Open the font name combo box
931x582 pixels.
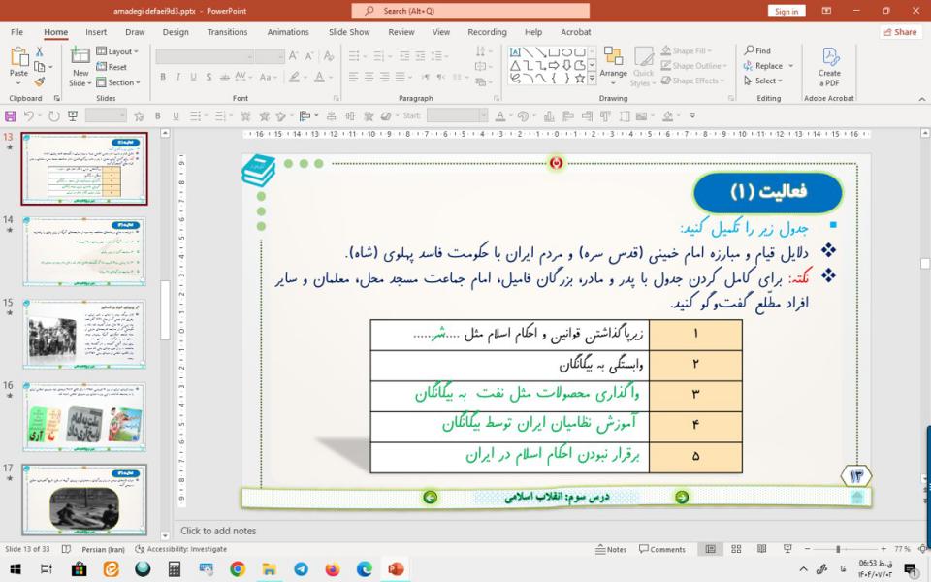pos(205,56)
